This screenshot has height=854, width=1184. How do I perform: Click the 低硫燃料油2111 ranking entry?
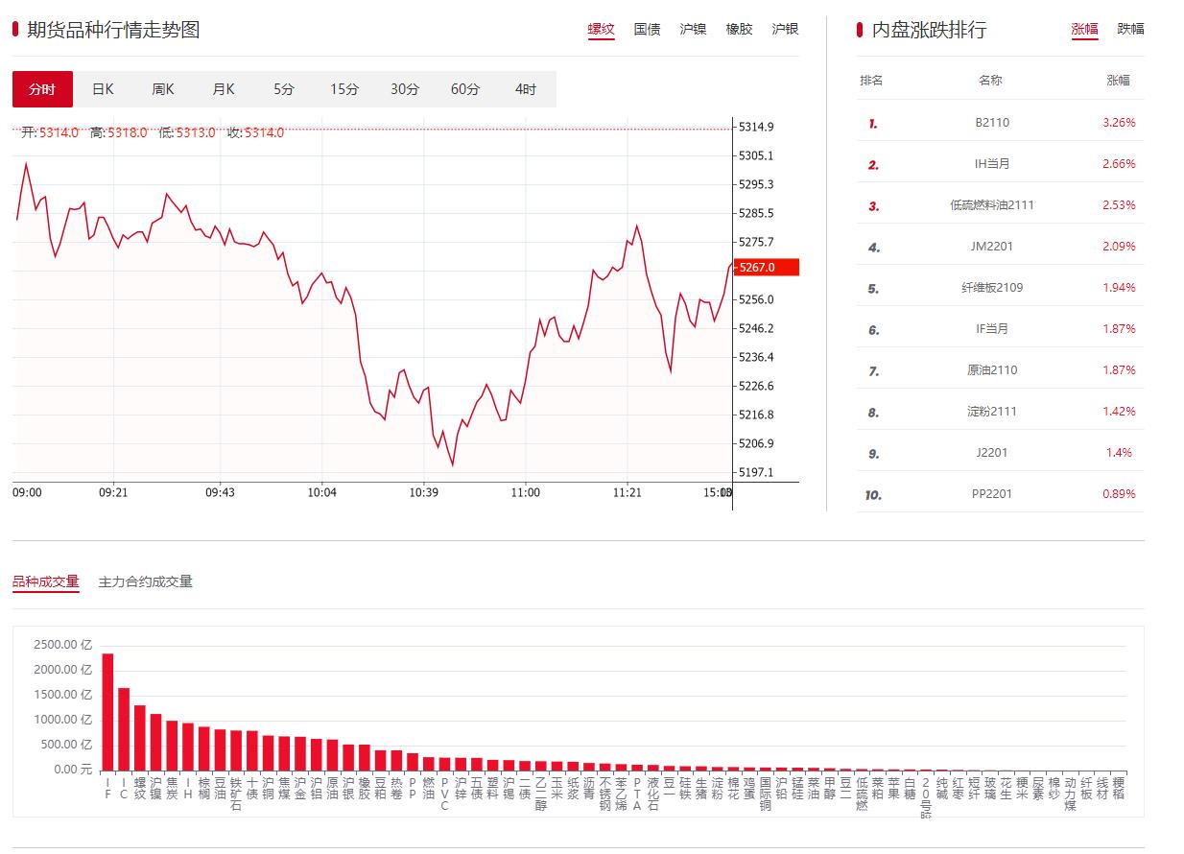pos(991,205)
